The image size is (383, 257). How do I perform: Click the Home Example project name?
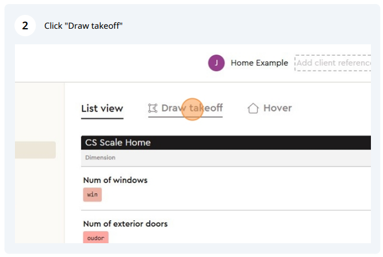[x=259, y=63]
